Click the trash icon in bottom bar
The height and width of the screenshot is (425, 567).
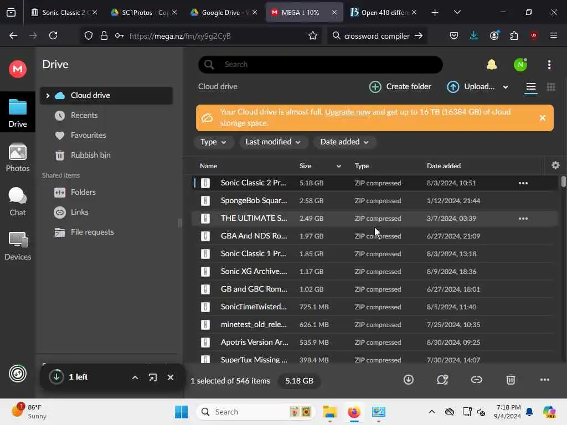click(x=511, y=380)
